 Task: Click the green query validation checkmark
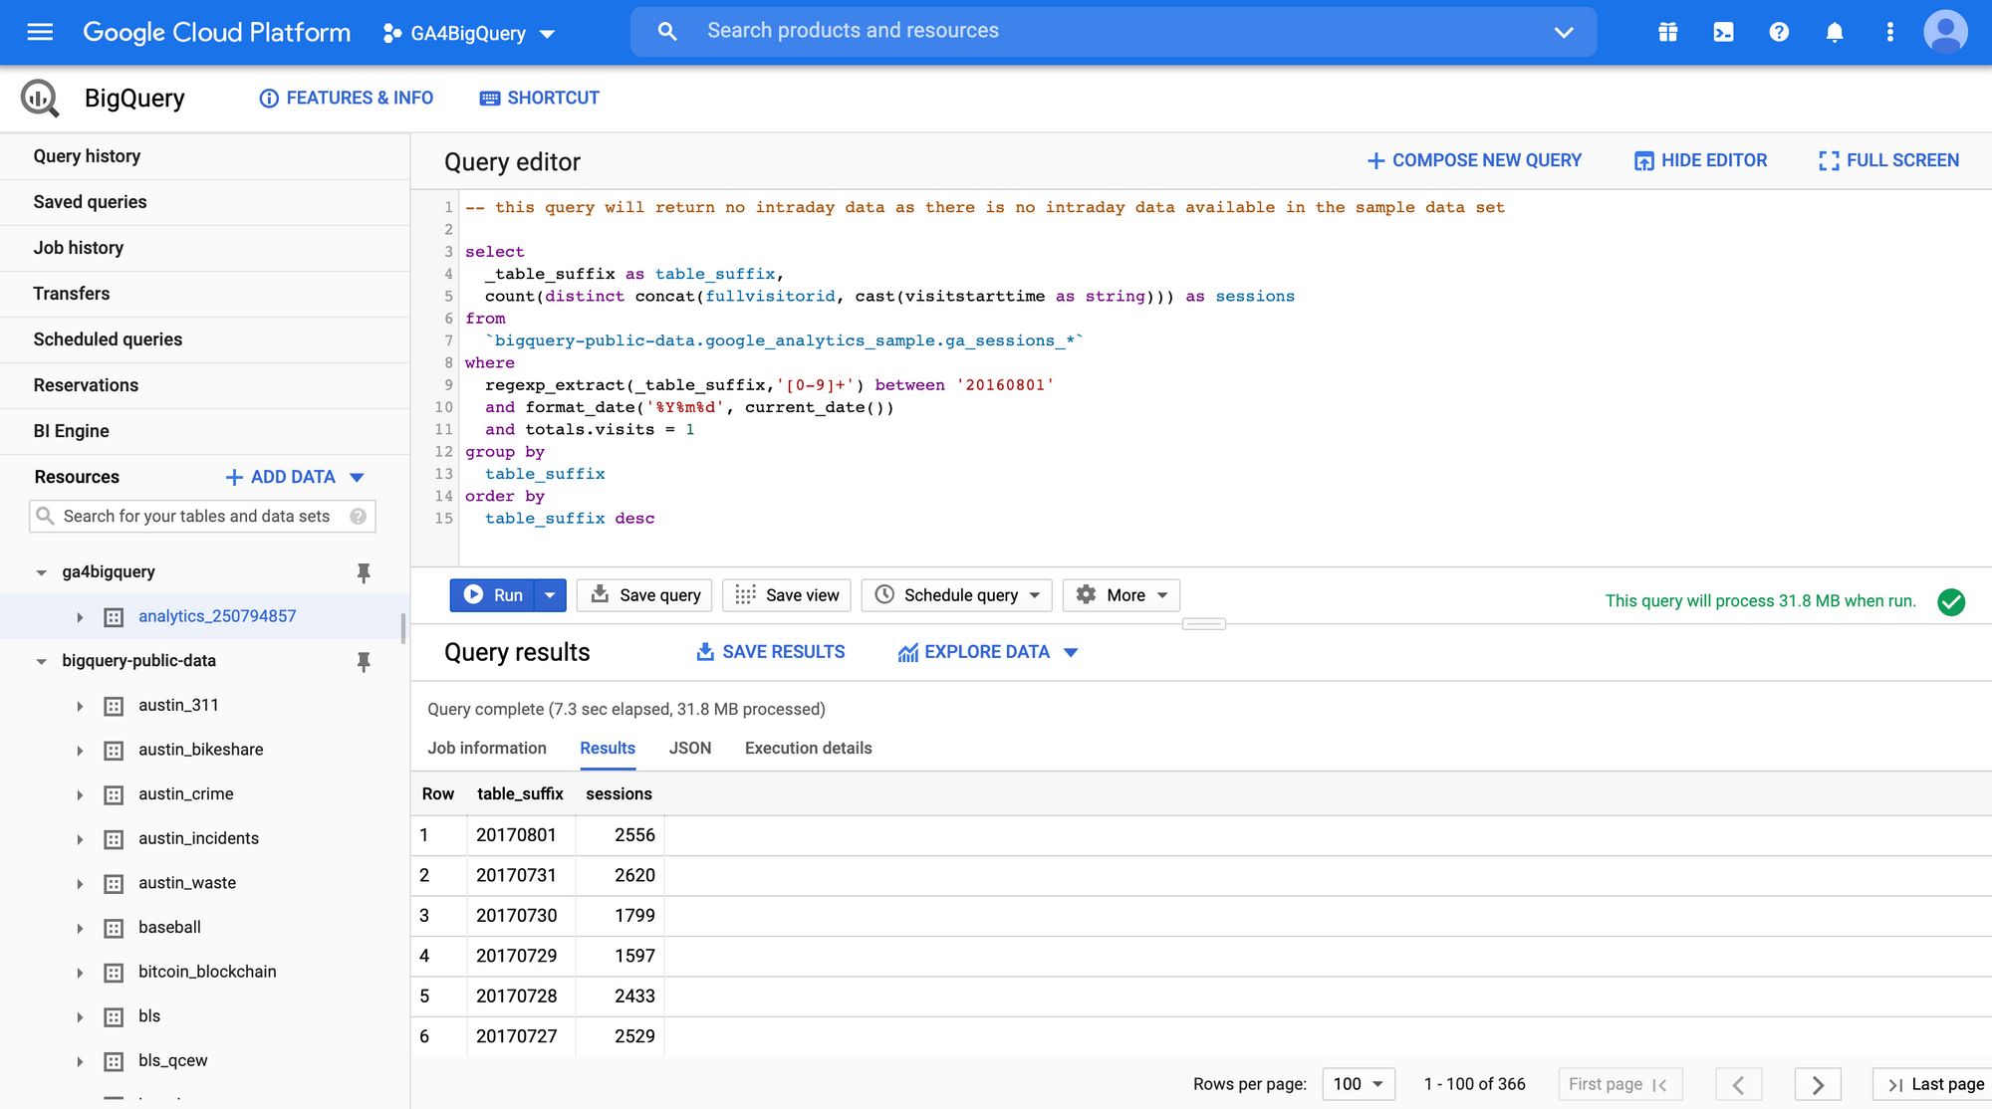click(x=1951, y=601)
